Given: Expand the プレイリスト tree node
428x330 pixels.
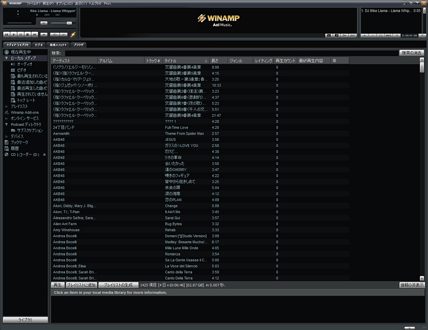Looking at the screenshot, I should pyautogui.click(x=6, y=107).
